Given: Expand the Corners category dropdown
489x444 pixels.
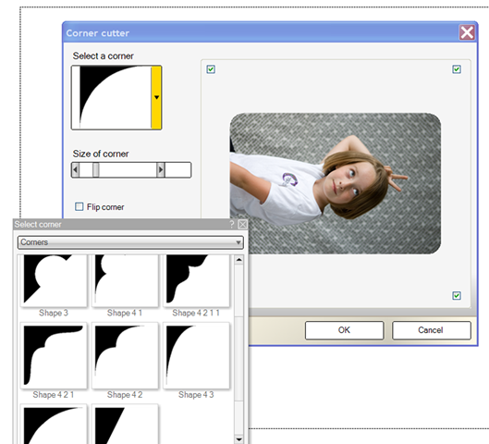Looking at the screenshot, I should [x=130, y=242].
